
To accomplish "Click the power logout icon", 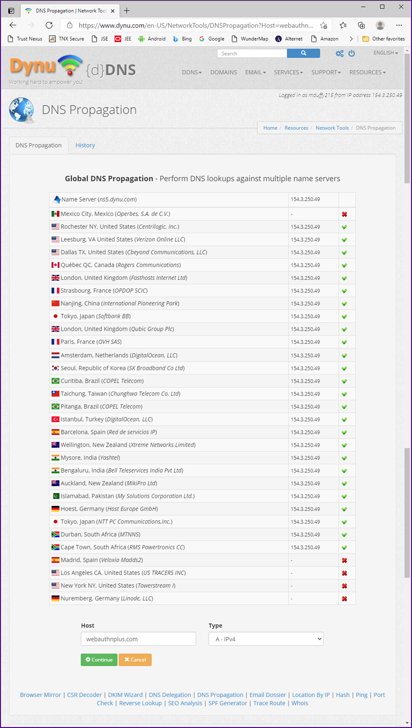I will click(x=352, y=54).
